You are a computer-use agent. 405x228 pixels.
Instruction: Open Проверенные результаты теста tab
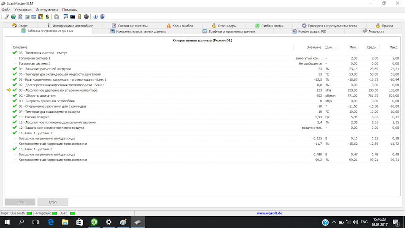tap(329, 26)
